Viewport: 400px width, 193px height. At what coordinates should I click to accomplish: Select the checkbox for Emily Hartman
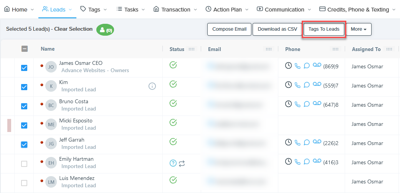(x=24, y=164)
